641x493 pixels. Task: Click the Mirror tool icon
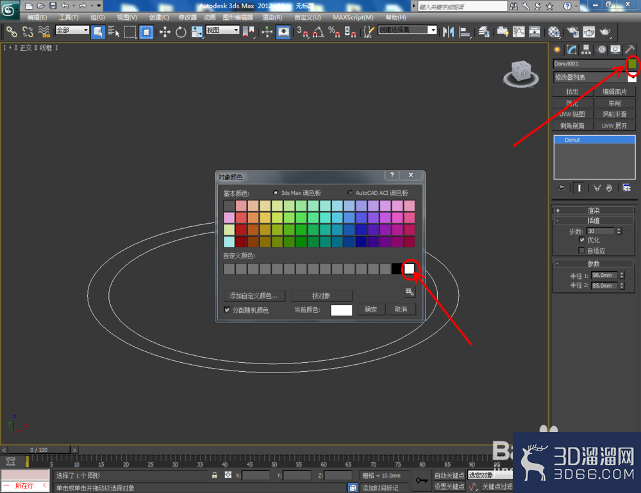point(449,32)
